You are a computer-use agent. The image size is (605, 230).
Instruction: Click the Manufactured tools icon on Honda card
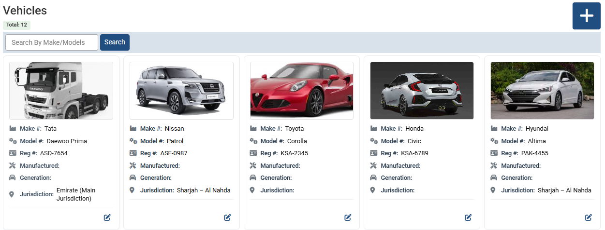point(373,166)
